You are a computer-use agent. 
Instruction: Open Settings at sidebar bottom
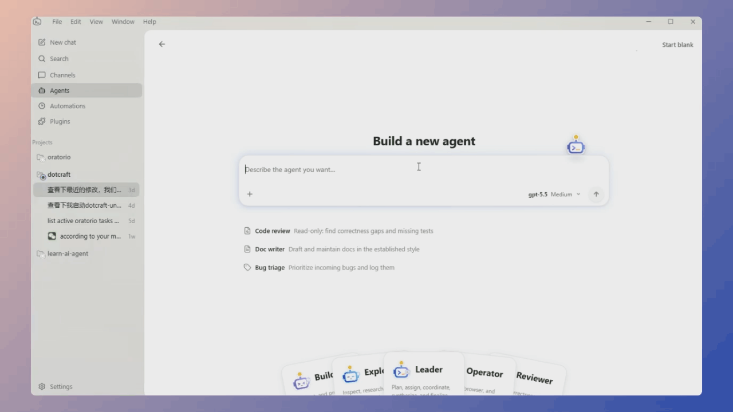[86, 386]
